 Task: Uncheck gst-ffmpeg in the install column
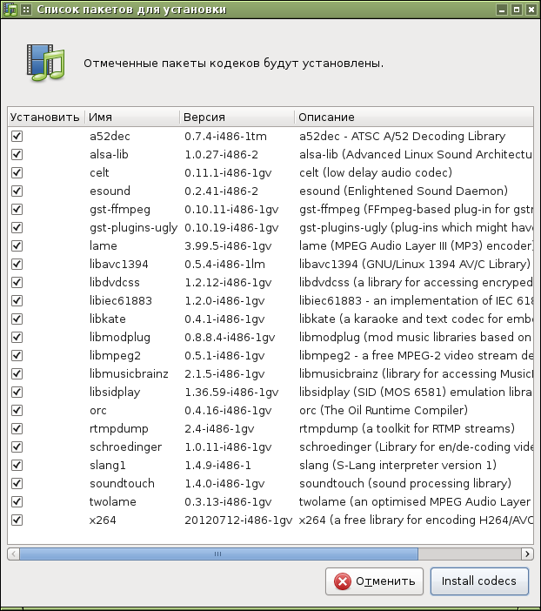[x=17, y=209]
